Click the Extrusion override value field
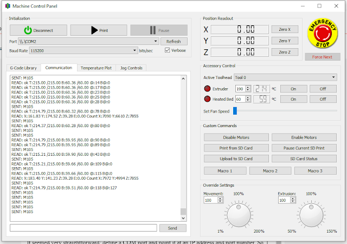This screenshot has height=244, width=347. 284,200
